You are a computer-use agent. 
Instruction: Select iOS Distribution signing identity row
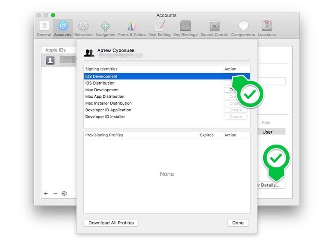167,83
